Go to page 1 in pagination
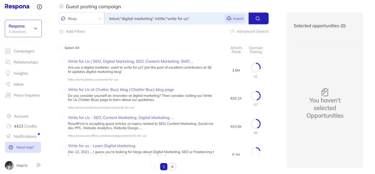 click(x=164, y=167)
